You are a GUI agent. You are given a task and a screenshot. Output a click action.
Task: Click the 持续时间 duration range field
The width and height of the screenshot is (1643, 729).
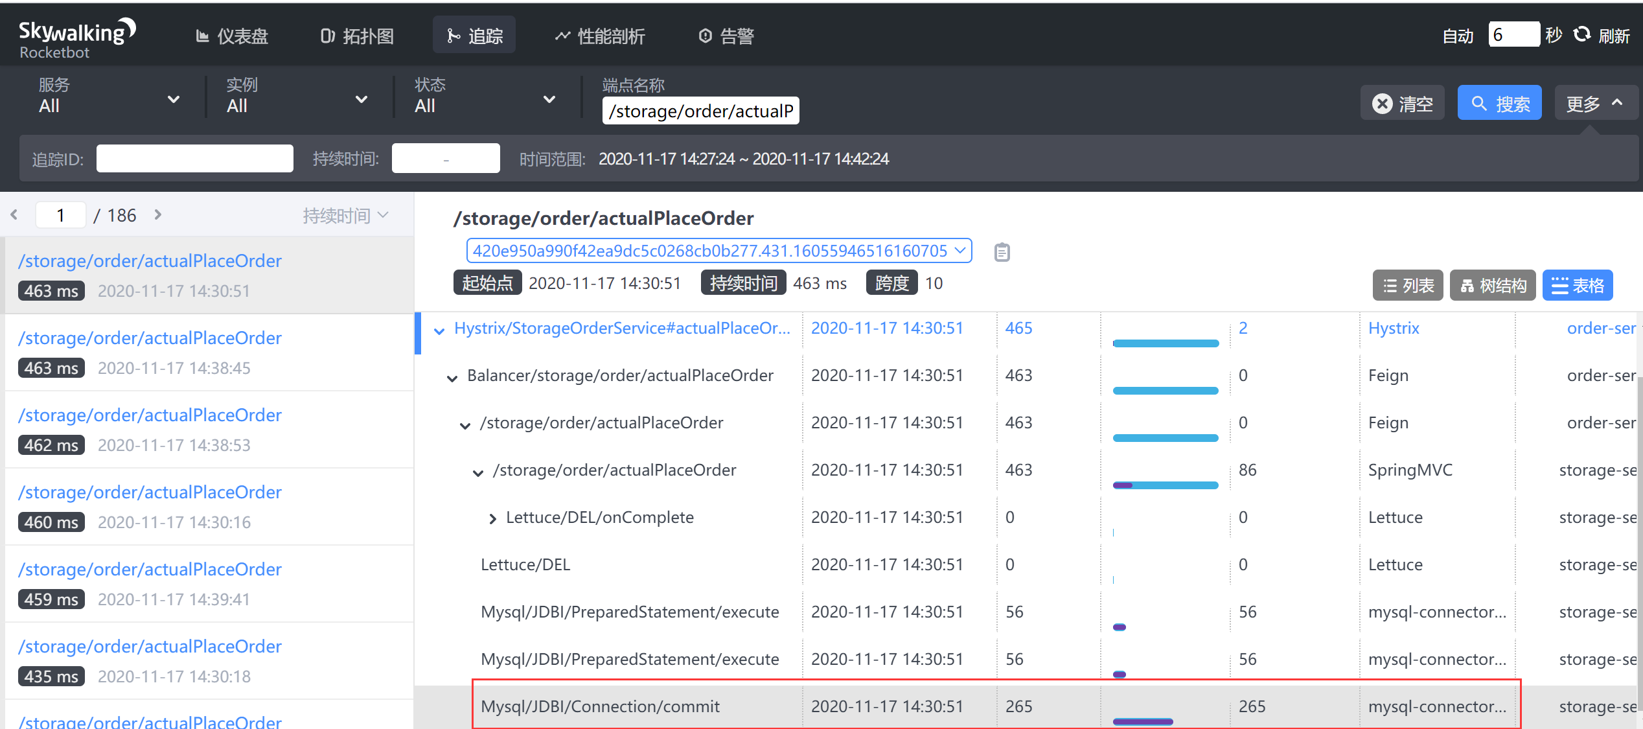pyautogui.click(x=446, y=158)
